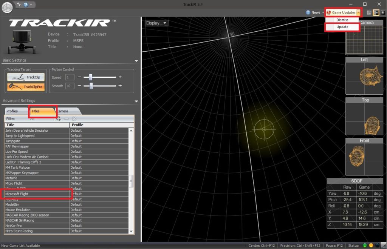Click the Smooth value field
This screenshot has width=387, height=249.
[70, 86]
